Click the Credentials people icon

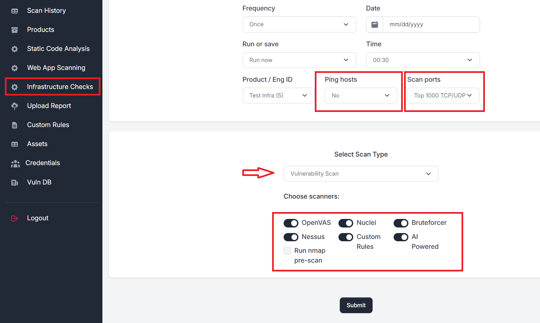(15, 163)
